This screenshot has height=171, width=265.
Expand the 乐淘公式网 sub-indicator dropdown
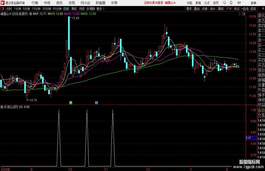coord(2,107)
